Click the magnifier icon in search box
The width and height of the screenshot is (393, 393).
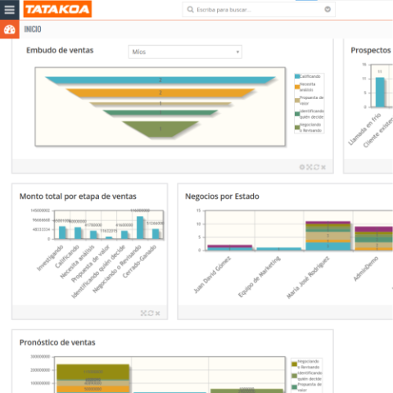click(190, 10)
